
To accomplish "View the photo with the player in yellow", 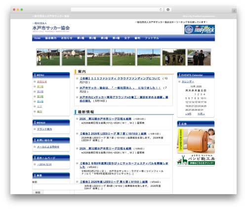I will coord(48,57).
